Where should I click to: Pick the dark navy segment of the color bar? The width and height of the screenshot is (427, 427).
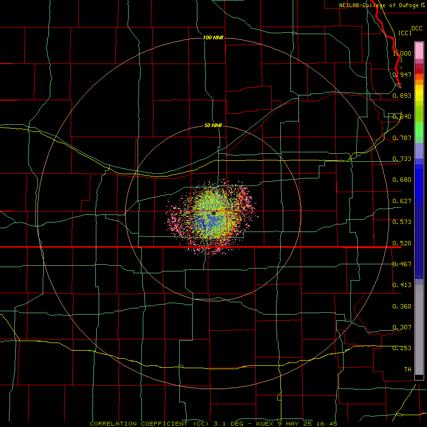click(419, 242)
